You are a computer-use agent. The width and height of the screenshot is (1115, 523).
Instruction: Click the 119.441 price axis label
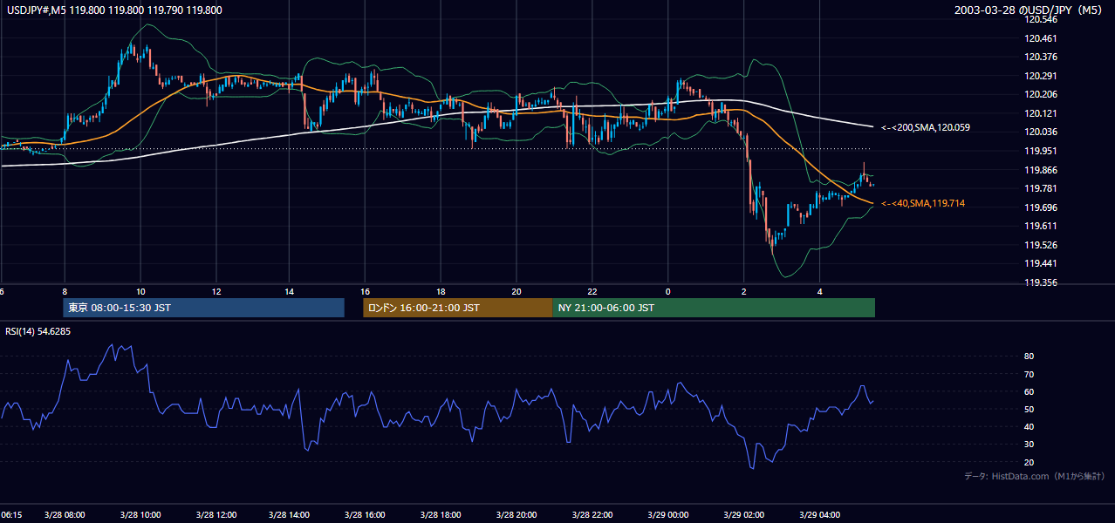pyautogui.click(x=1040, y=263)
